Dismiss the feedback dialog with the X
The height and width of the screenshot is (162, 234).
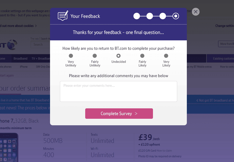195,12
